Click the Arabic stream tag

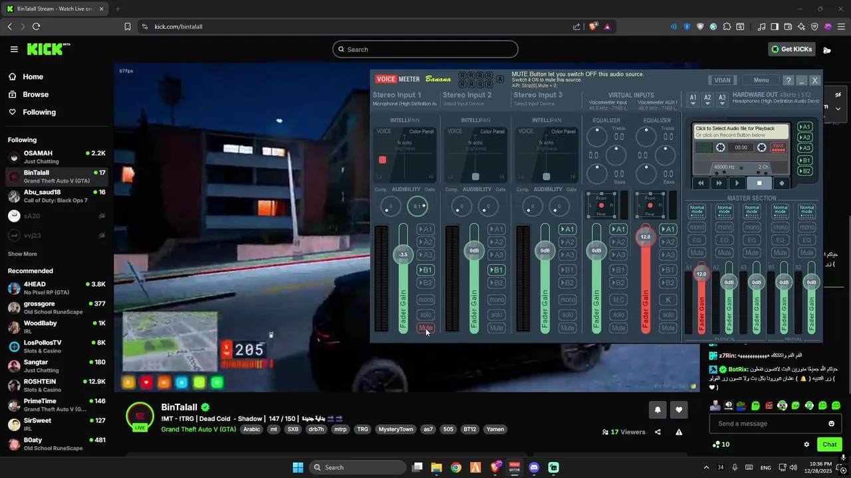coord(251,430)
